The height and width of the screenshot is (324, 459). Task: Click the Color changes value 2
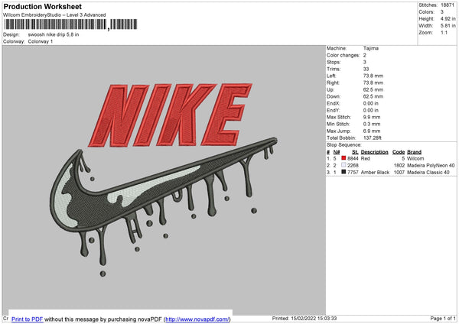pos(365,55)
